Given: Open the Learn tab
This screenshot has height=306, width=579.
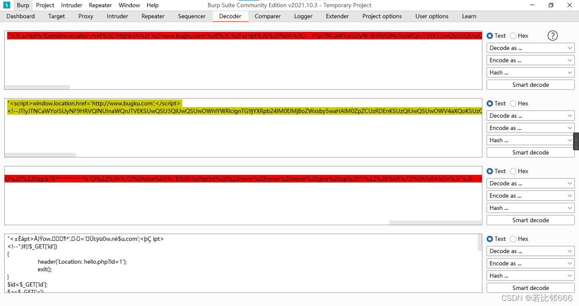Looking at the screenshot, I should click(x=469, y=16).
